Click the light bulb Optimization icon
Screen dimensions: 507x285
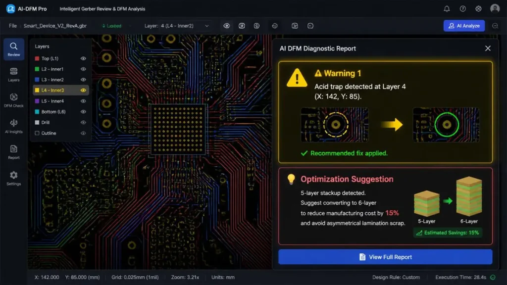291,179
